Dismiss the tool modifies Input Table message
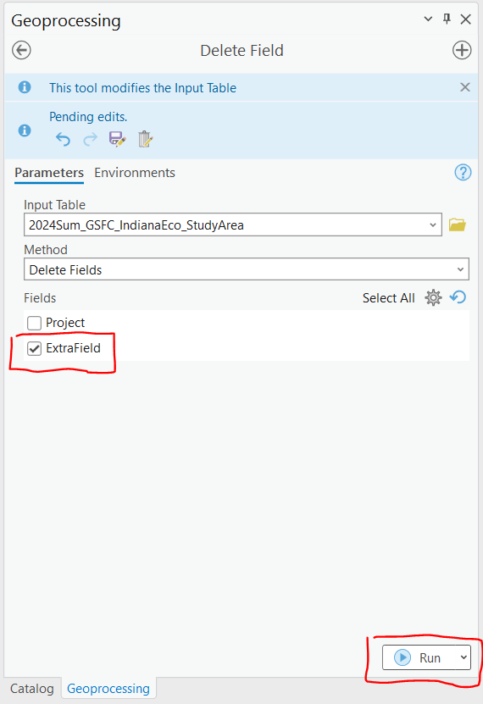This screenshot has width=483, height=704. click(465, 87)
